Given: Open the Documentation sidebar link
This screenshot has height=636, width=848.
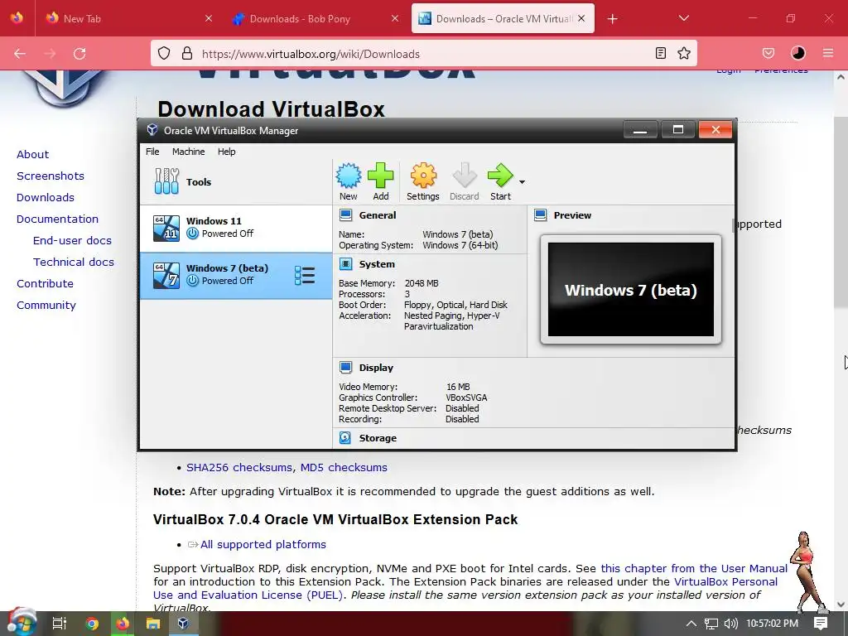Looking at the screenshot, I should [x=57, y=219].
